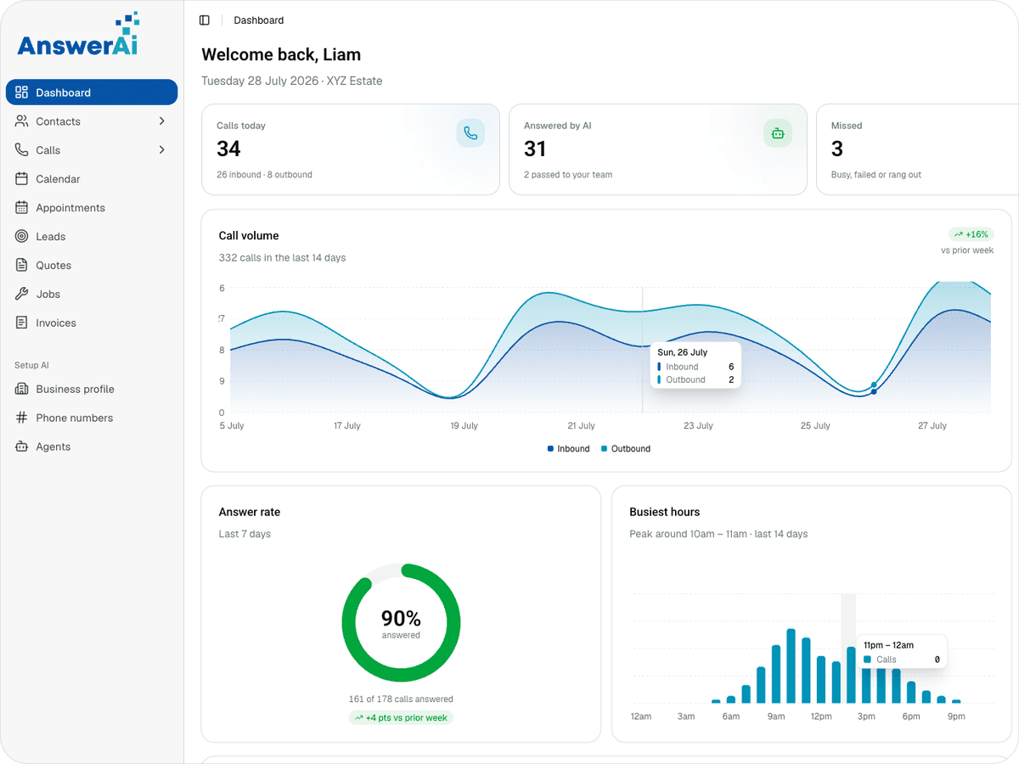Navigate to Leads
Screen dimensions: 1019x764
[92, 237]
